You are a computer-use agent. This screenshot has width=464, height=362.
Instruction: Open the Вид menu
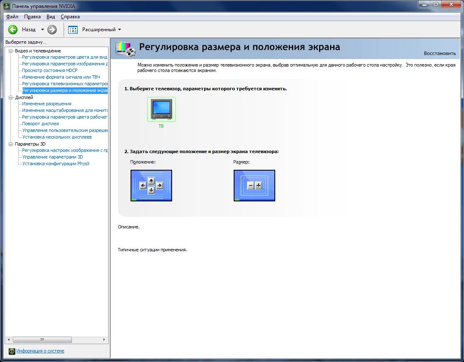tap(51, 17)
